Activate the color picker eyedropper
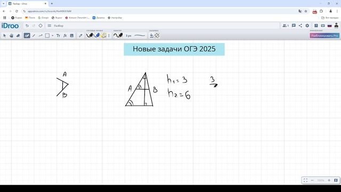 (x=80, y=36)
